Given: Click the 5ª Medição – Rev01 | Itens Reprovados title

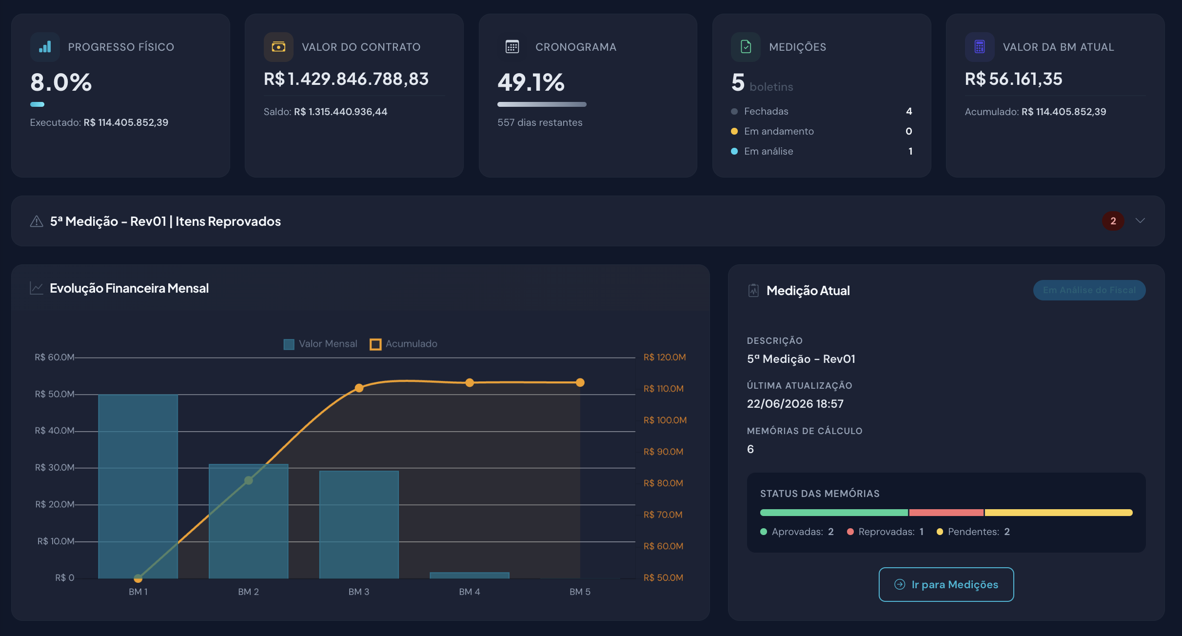Looking at the screenshot, I should pos(165,221).
